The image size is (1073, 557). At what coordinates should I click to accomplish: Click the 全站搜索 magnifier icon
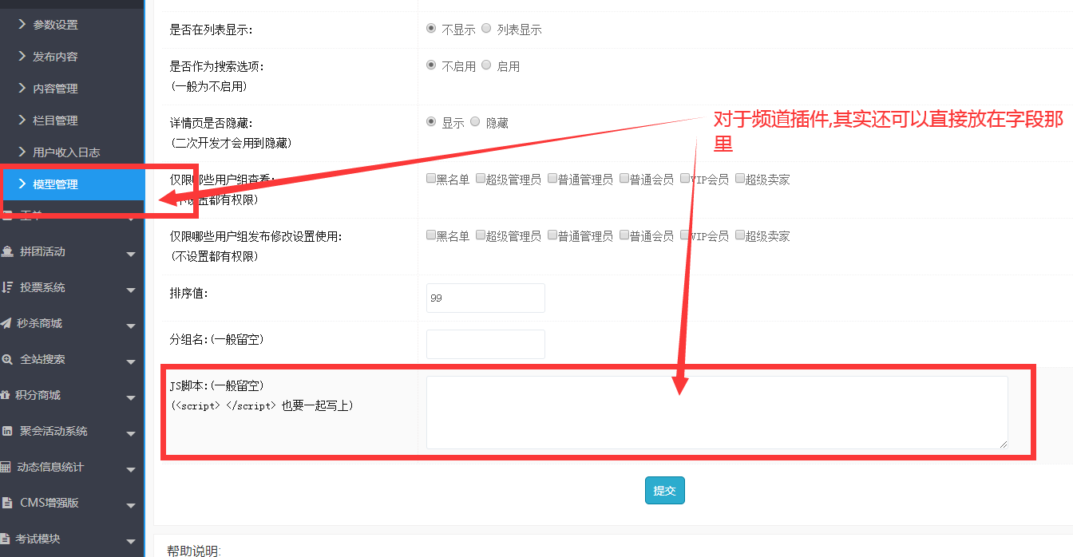tap(7, 359)
